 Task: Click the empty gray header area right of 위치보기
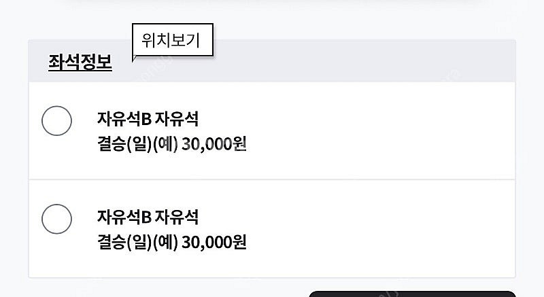367,61
